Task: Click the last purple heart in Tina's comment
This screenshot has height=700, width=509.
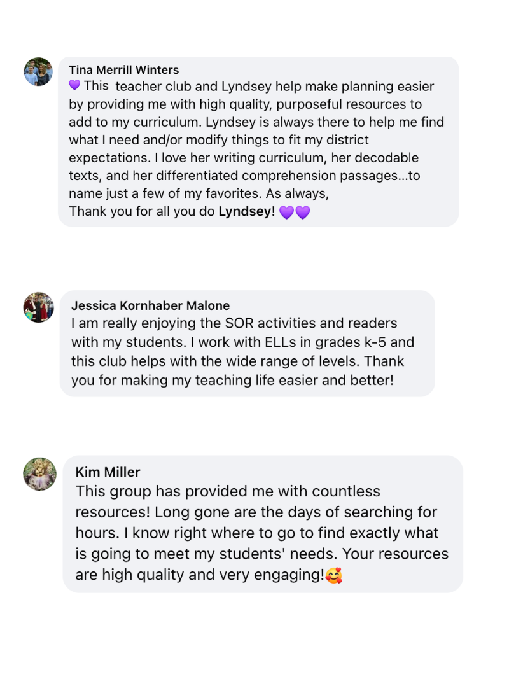Action: pyautogui.click(x=303, y=212)
